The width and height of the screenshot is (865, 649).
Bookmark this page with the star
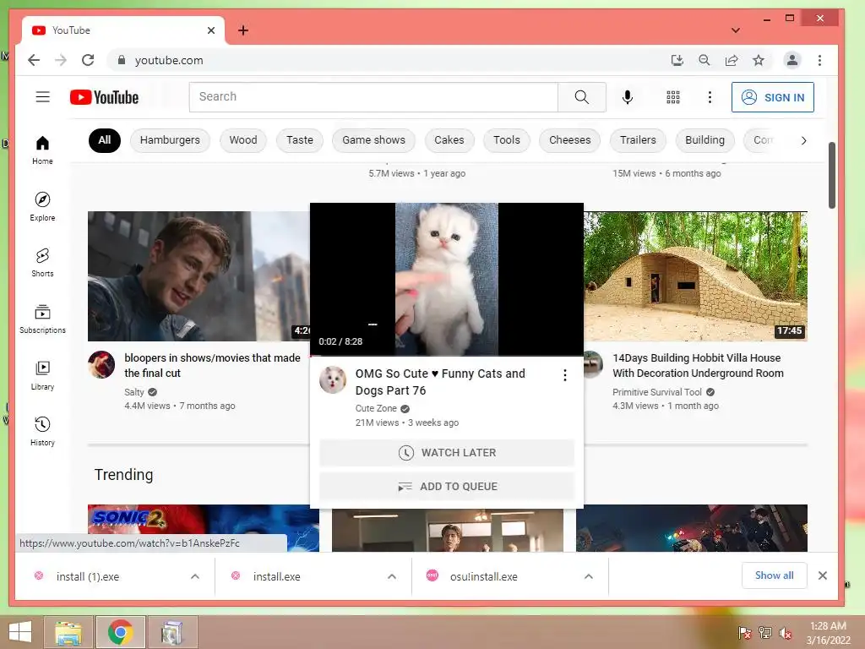(x=759, y=60)
